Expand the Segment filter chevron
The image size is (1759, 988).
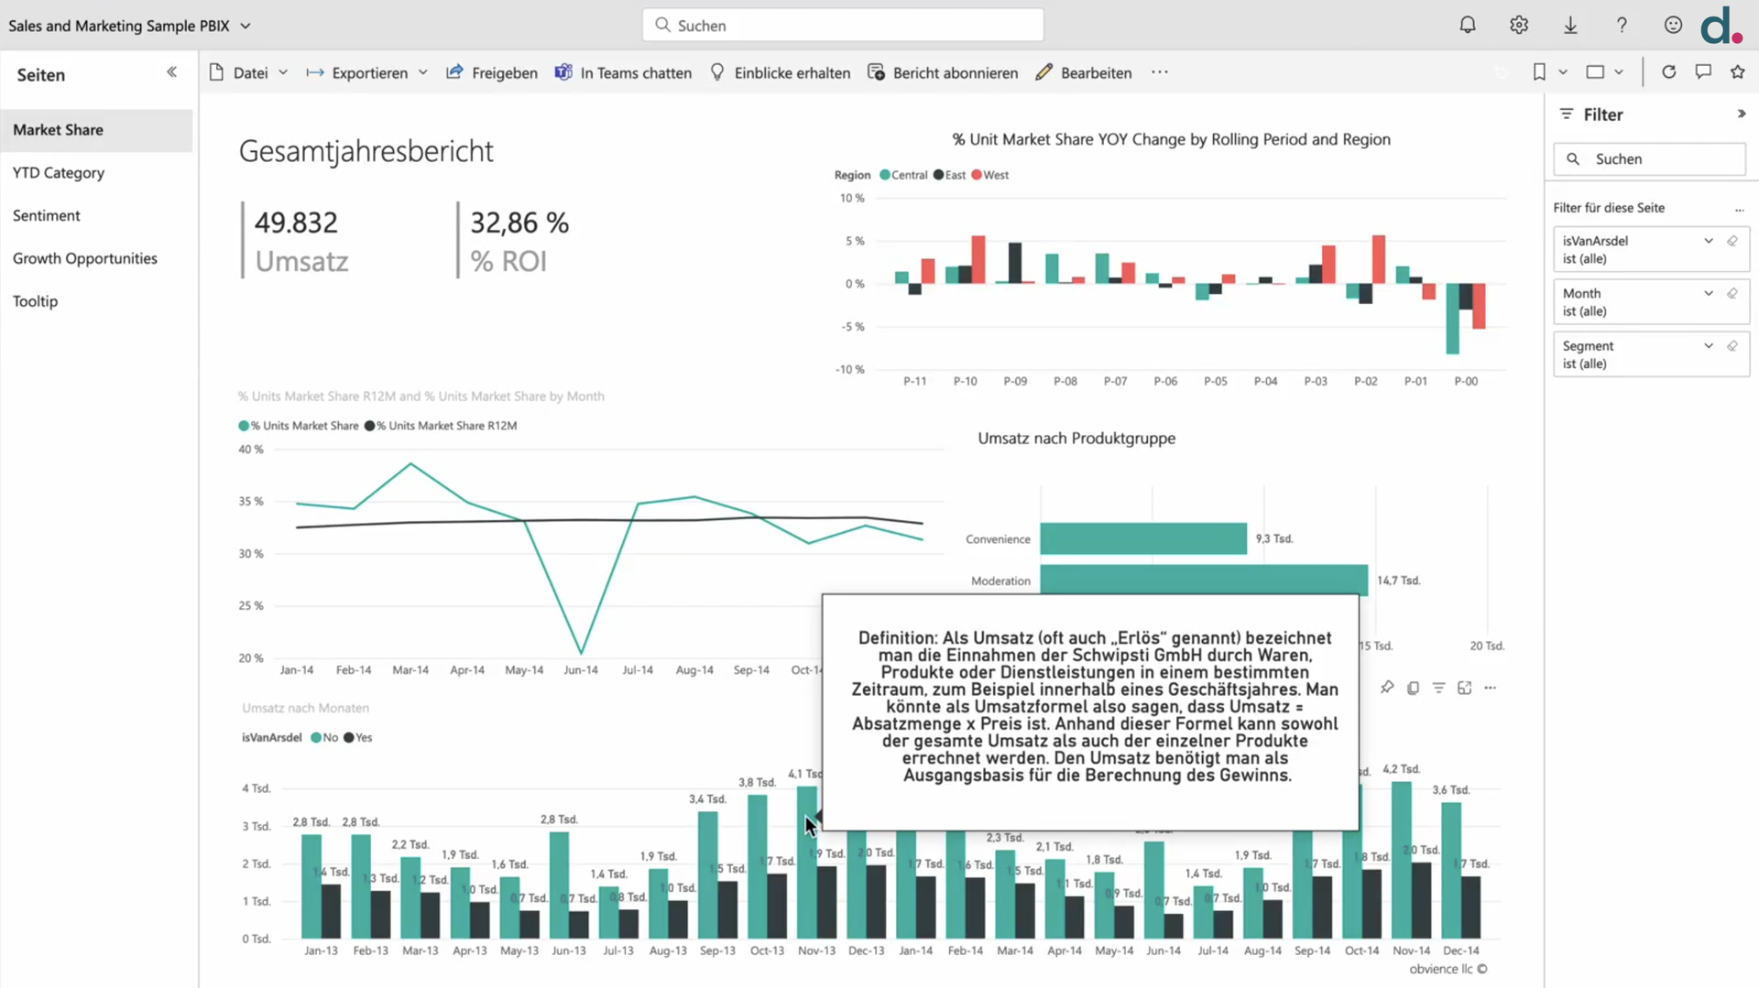[x=1709, y=346]
